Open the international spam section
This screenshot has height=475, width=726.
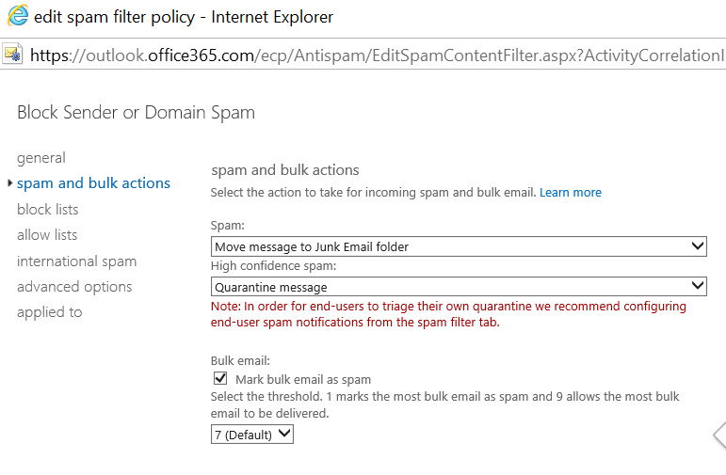click(x=76, y=261)
